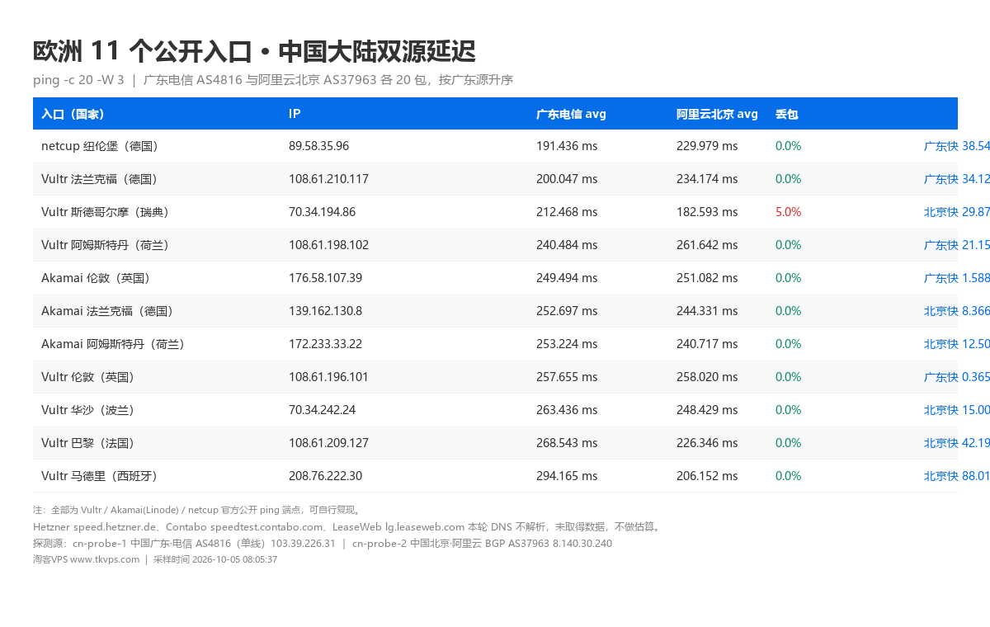Select the Vultr 斯德哥尔摩（瑞典） row name
990x627 pixels.
coord(105,212)
